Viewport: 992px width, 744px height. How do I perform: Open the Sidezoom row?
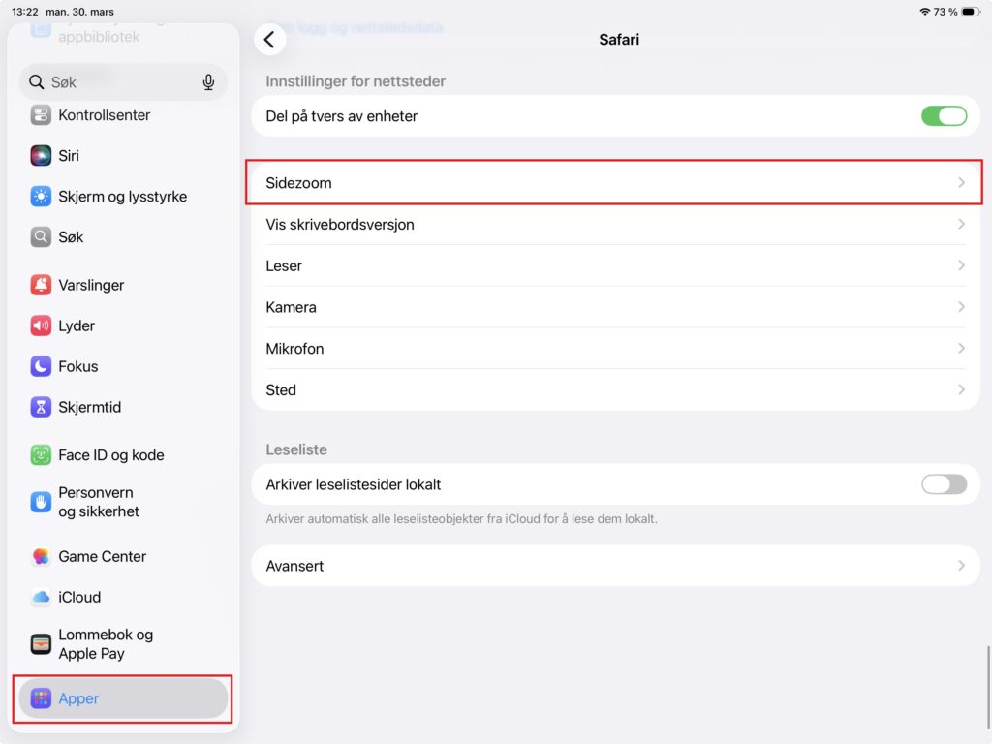tap(615, 183)
